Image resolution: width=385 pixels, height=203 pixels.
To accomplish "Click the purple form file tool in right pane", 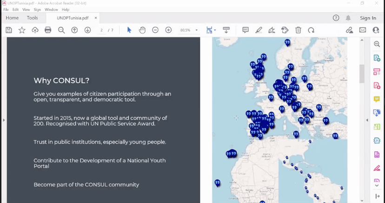I will [377, 154].
